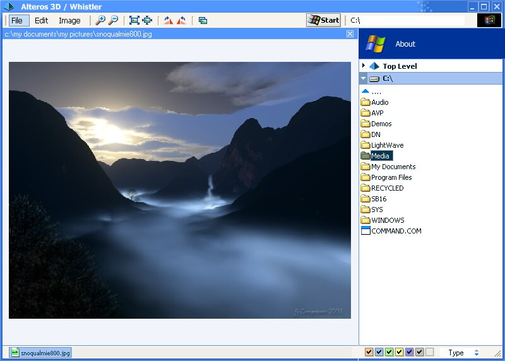The image size is (505, 361).
Task: Click the Snoqualmie landscape image preview
Action: (180, 191)
